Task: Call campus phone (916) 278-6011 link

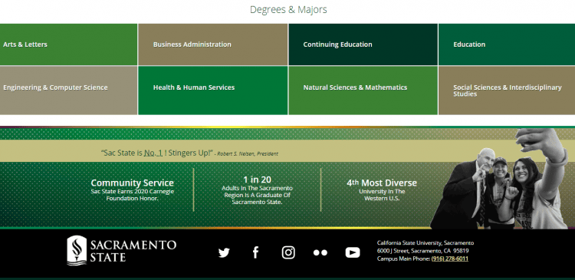Action: click(x=449, y=259)
